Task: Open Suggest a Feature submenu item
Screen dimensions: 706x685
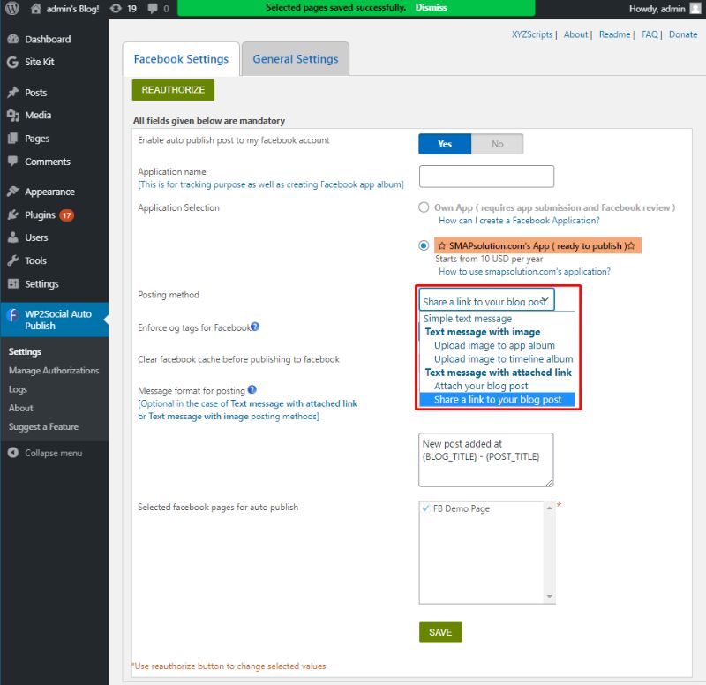Action: click(x=43, y=426)
